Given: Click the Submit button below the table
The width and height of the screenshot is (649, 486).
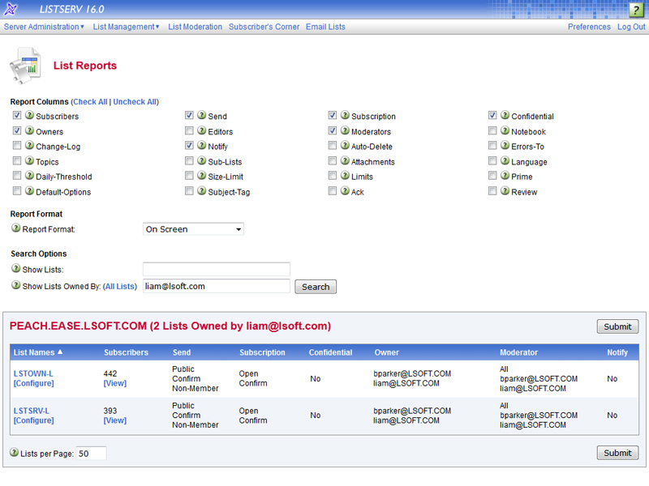Looking at the screenshot, I should [617, 453].
